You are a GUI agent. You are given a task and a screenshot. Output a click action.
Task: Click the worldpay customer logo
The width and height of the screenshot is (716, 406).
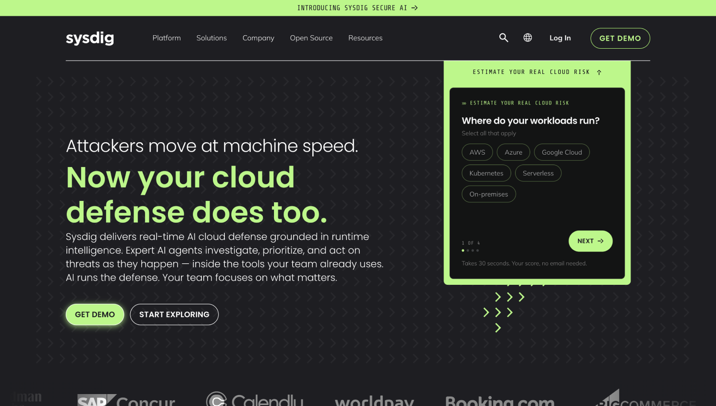click(x=375, y=401)
